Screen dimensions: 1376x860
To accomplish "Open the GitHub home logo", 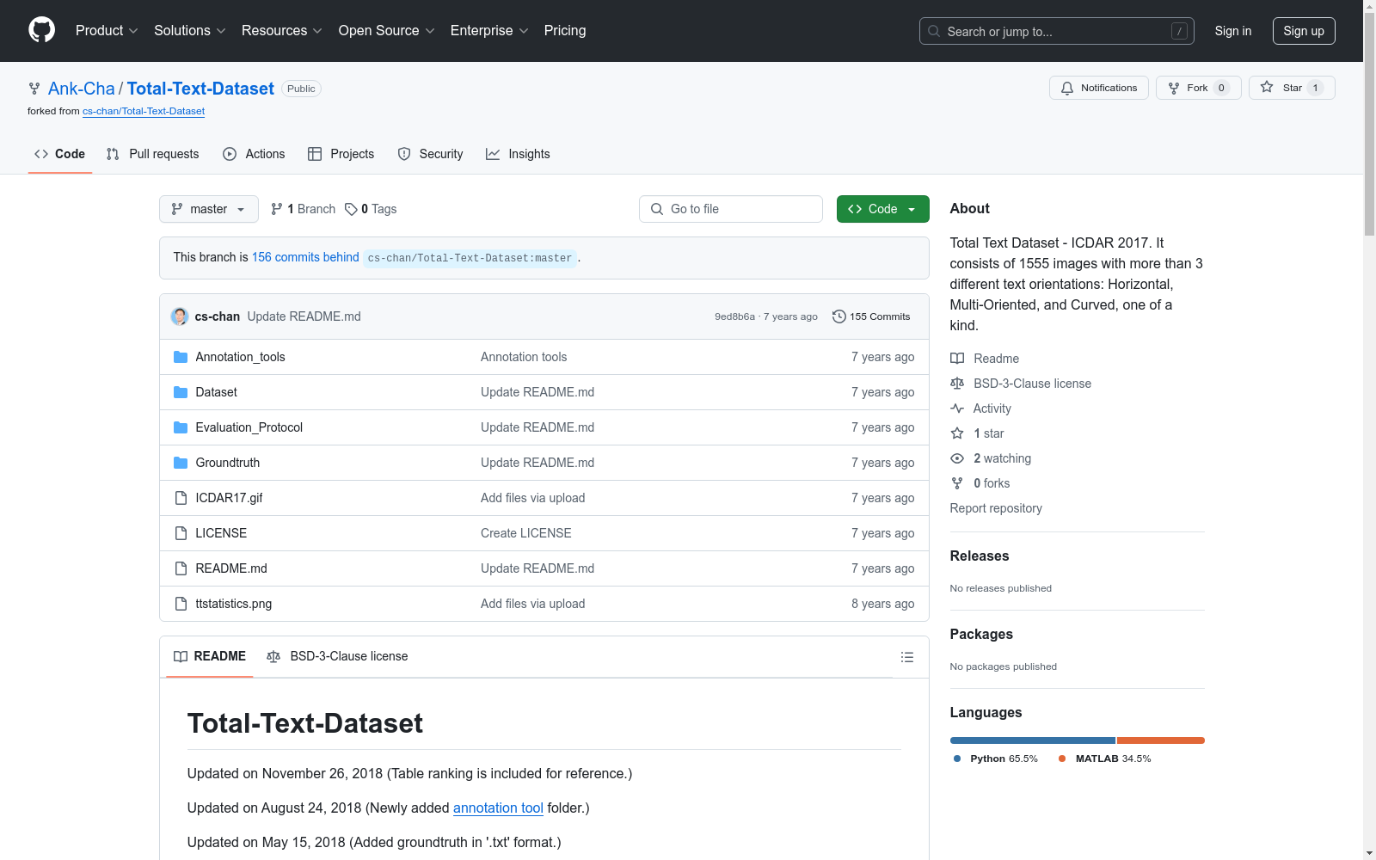I will (41, 30).
